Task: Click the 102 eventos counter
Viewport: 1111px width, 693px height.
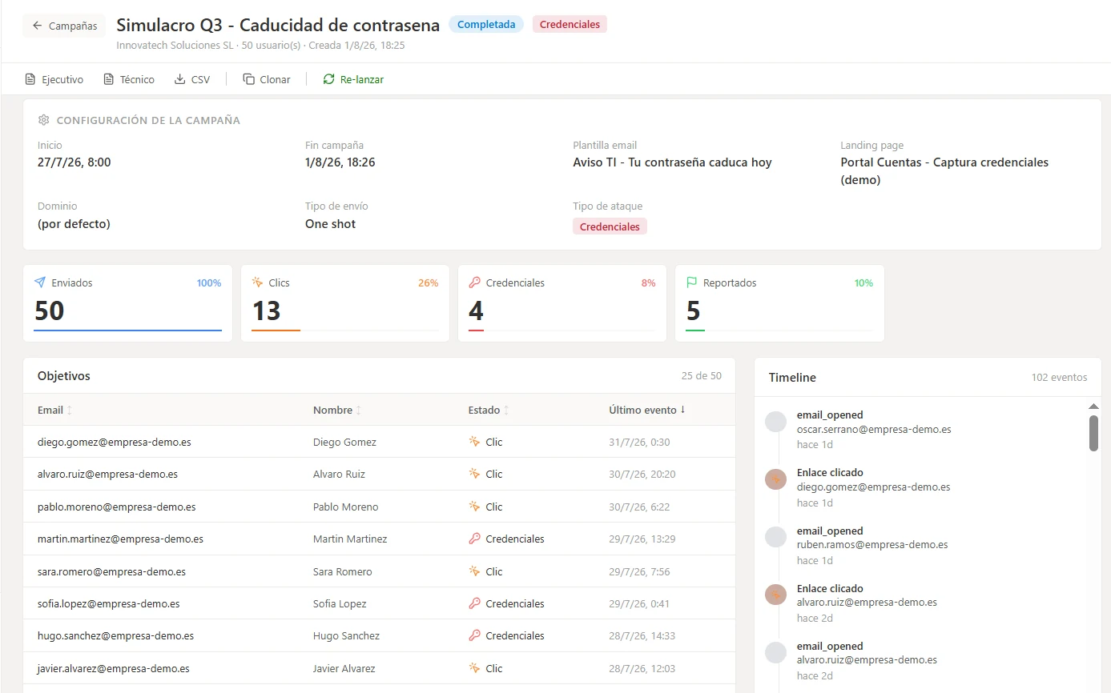Action: 1059,377
